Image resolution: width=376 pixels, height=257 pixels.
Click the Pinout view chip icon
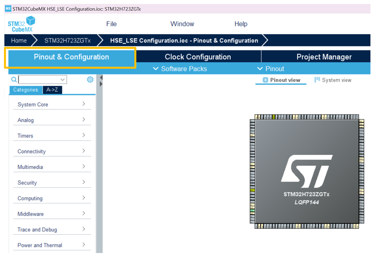point(265,80)
